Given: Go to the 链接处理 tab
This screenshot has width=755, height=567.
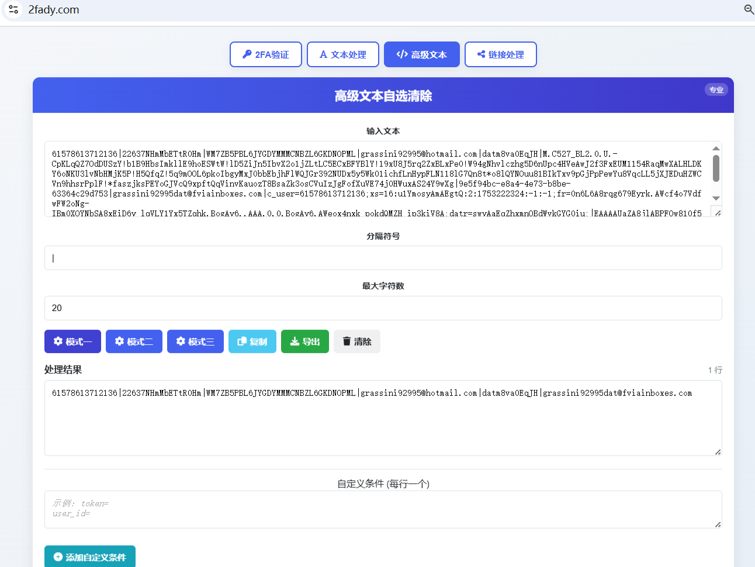Looking at the screenshot, I should click(500, 54).
